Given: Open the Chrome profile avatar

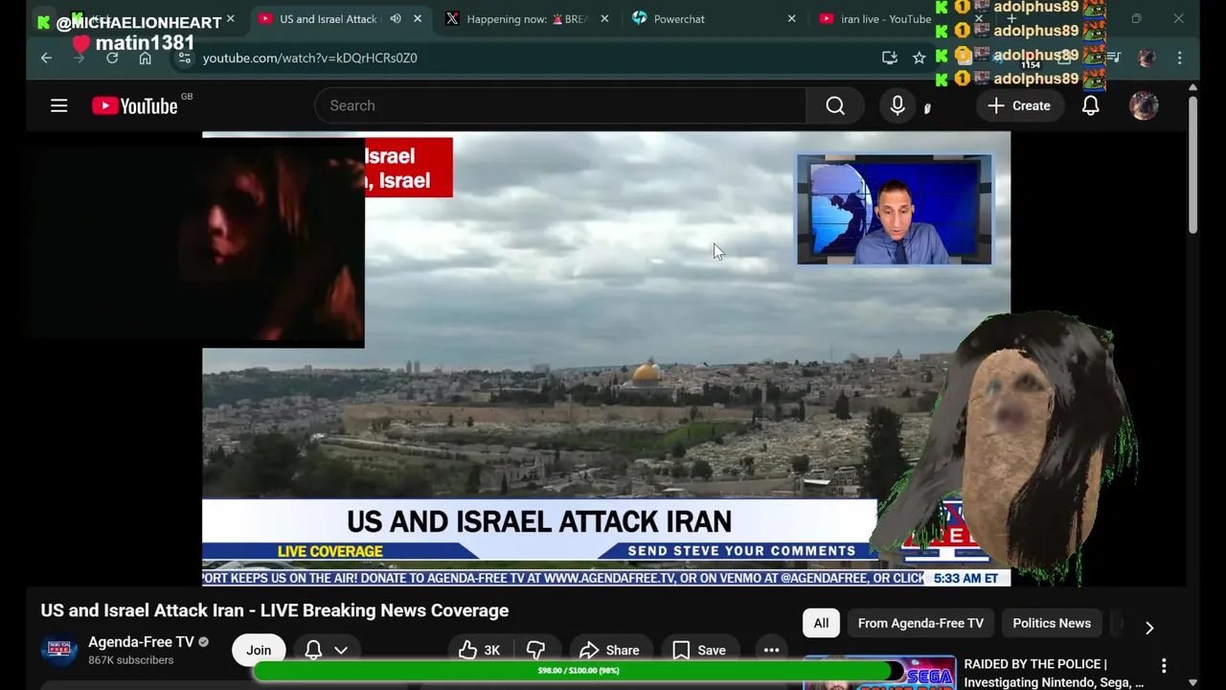Looking at the screenshot, I should click(1147, 57).
